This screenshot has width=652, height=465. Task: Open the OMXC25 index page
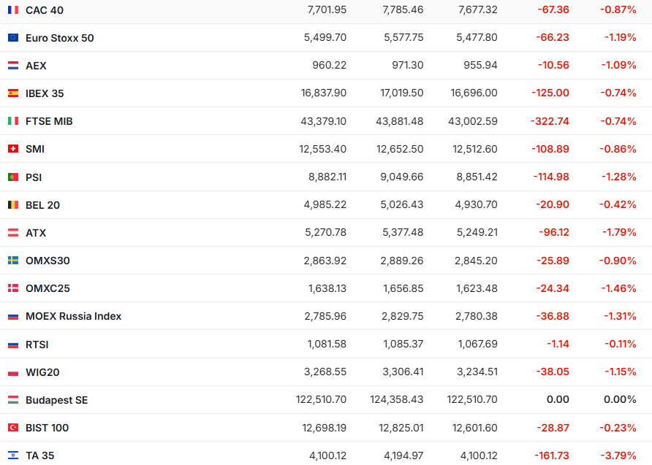[x=48, y=288]
